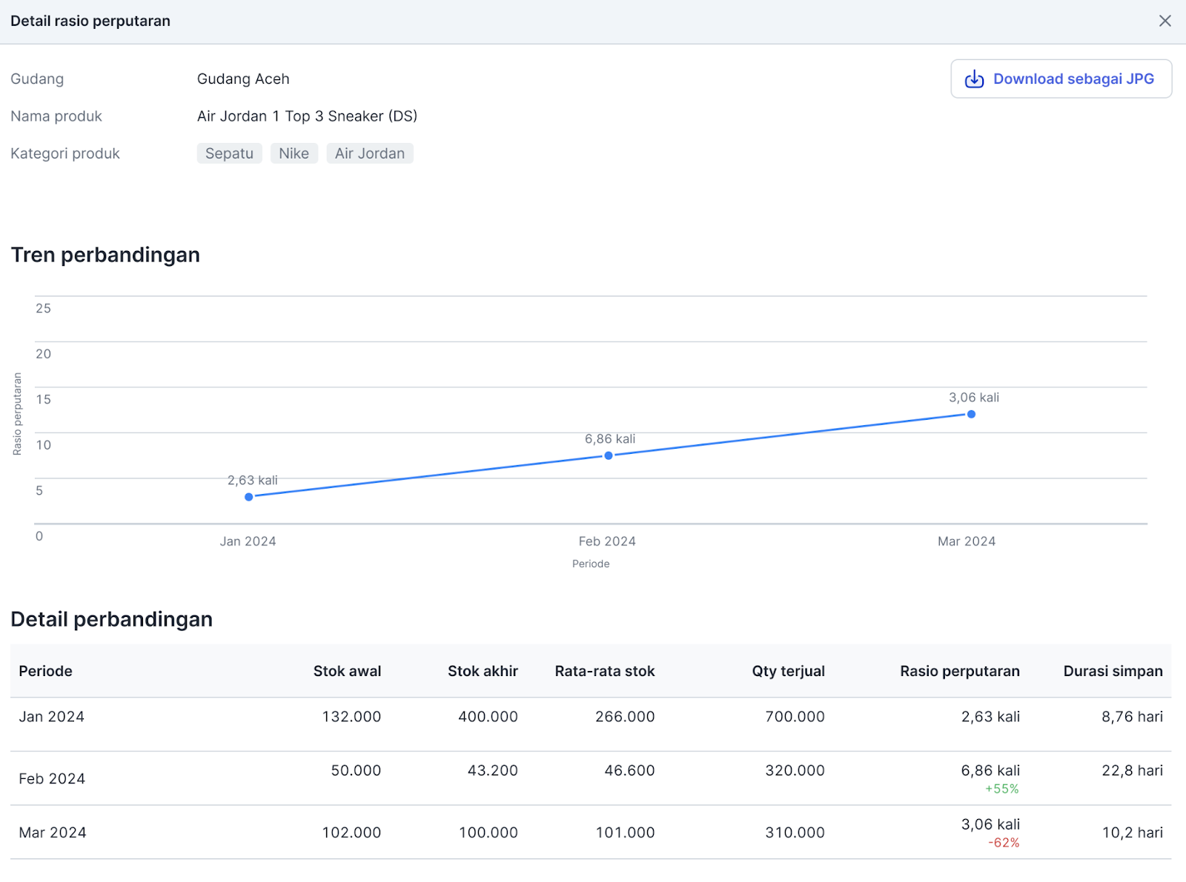Viewport: 1186px width, 882px height.
Task: Click the Durasi simpan column header
Action: coord(1113,671)
